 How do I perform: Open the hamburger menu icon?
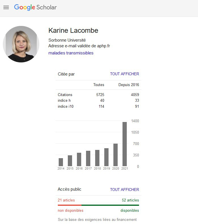(x=6, y=7)
